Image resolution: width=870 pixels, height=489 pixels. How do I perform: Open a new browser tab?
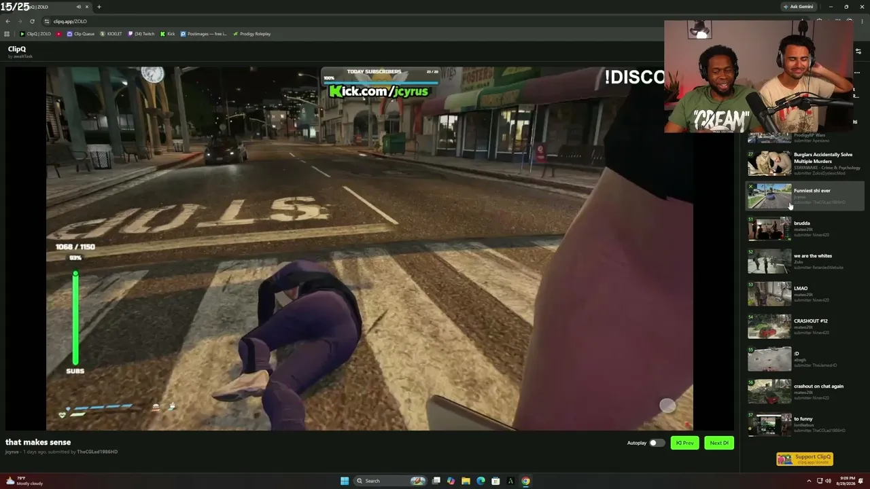click(99, 7)
